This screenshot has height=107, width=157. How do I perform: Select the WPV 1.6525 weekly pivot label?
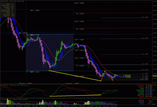click(23, 33)
